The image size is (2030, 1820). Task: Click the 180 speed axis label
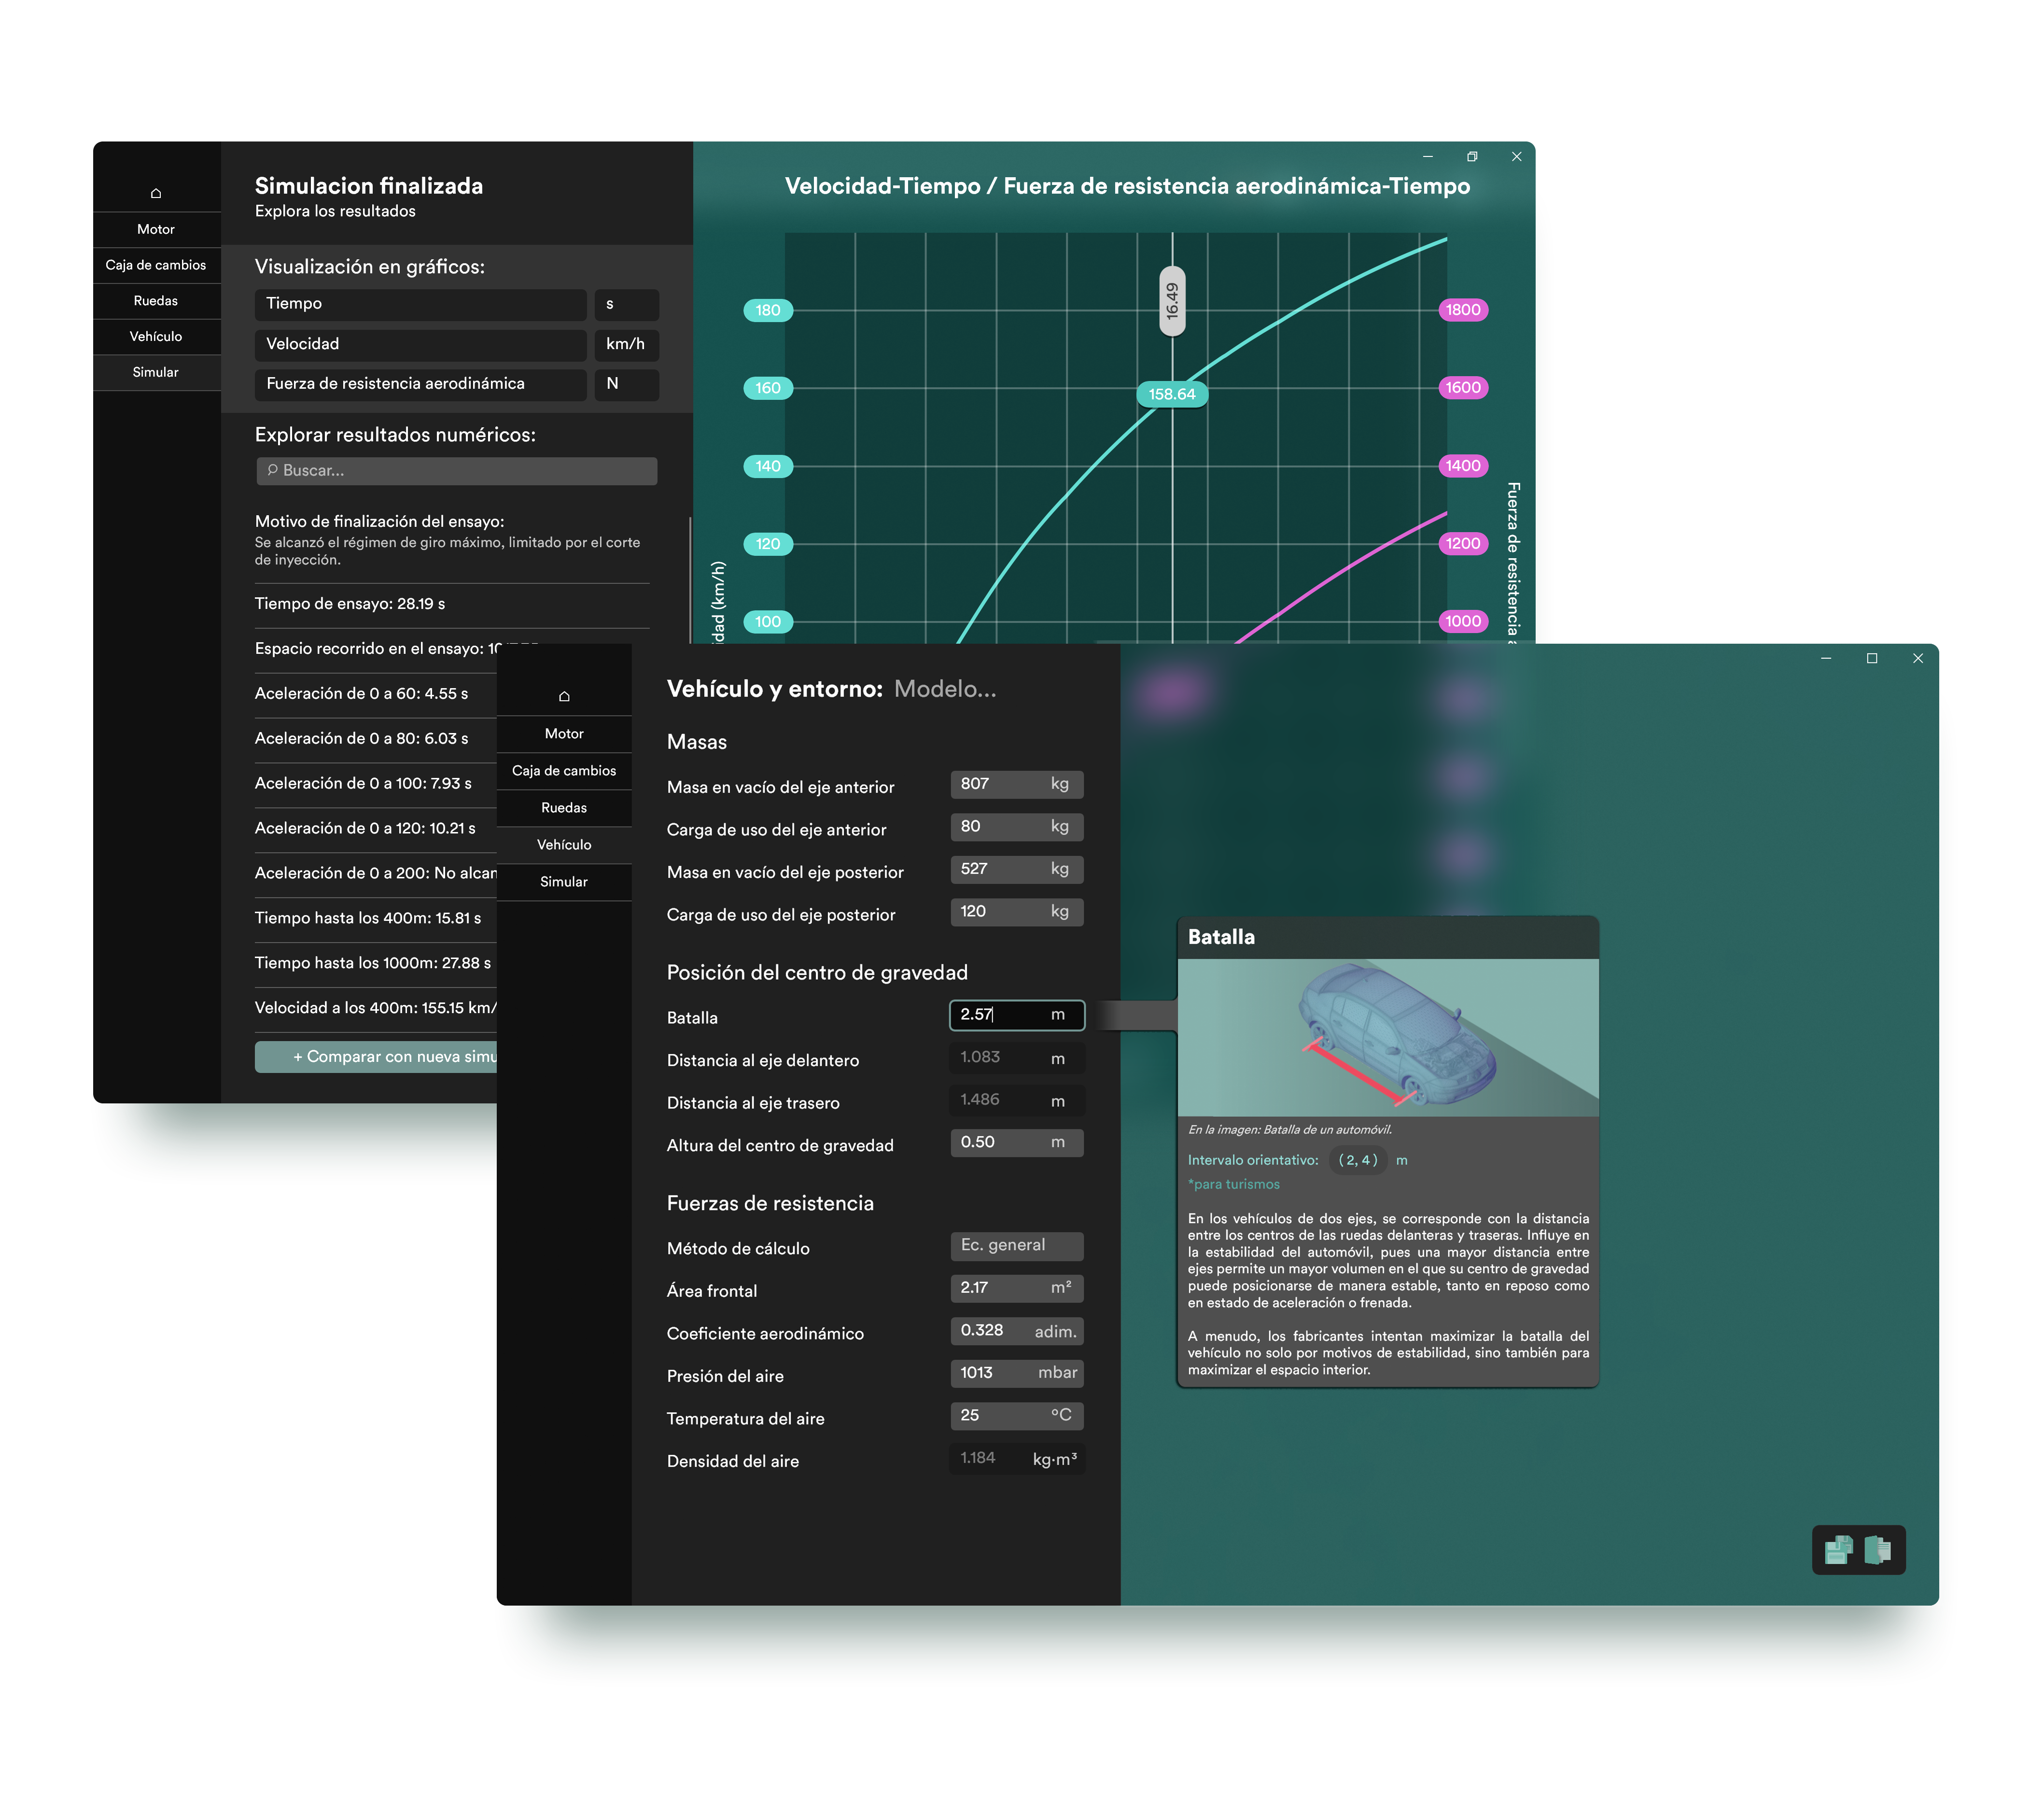(768, 310)
